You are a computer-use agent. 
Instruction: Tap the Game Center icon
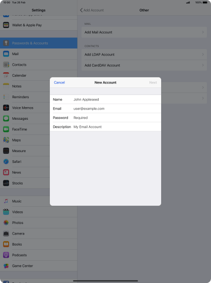click(x=6, y=266)
